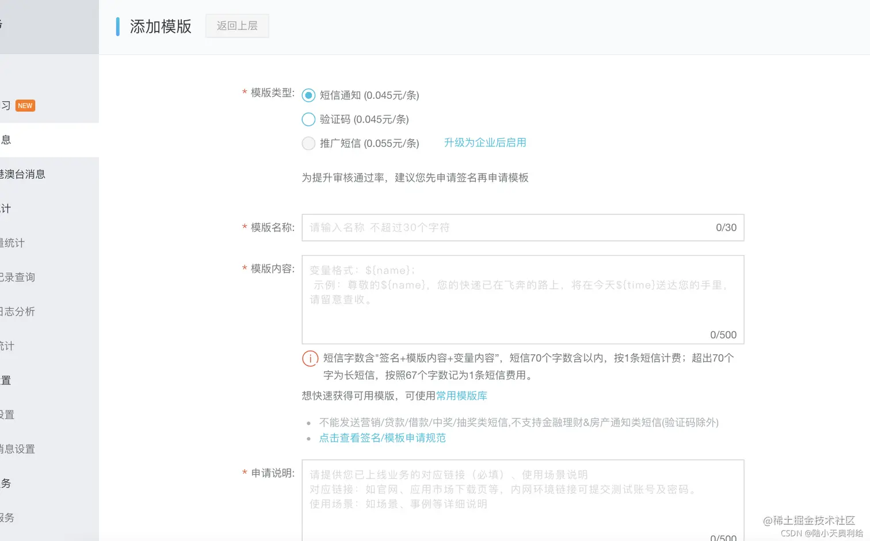This screenshot has height=541, width=870.
Task: Open the 港澳台消息 sidebar entry
Action: pyautogui.click(x=23, y=174)
